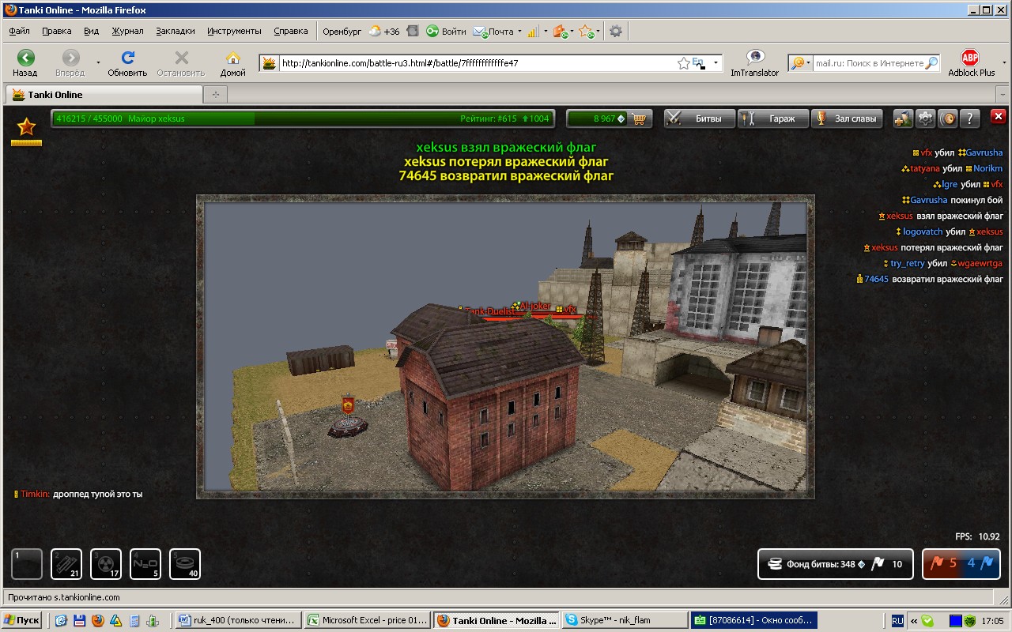Open the Инструменты menu
Image resolution: width=1012 pixels, height=632 pixels.
(234, 32)
